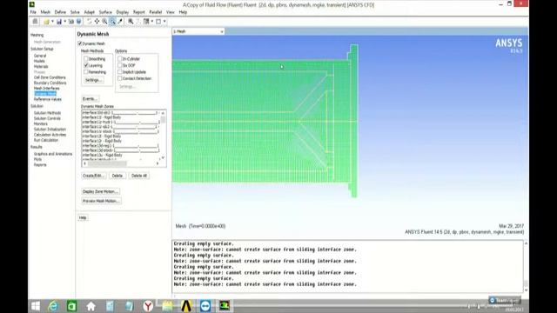Click the Delete button beside Create/Edit
557x313 pixels.
coord(117,176)
